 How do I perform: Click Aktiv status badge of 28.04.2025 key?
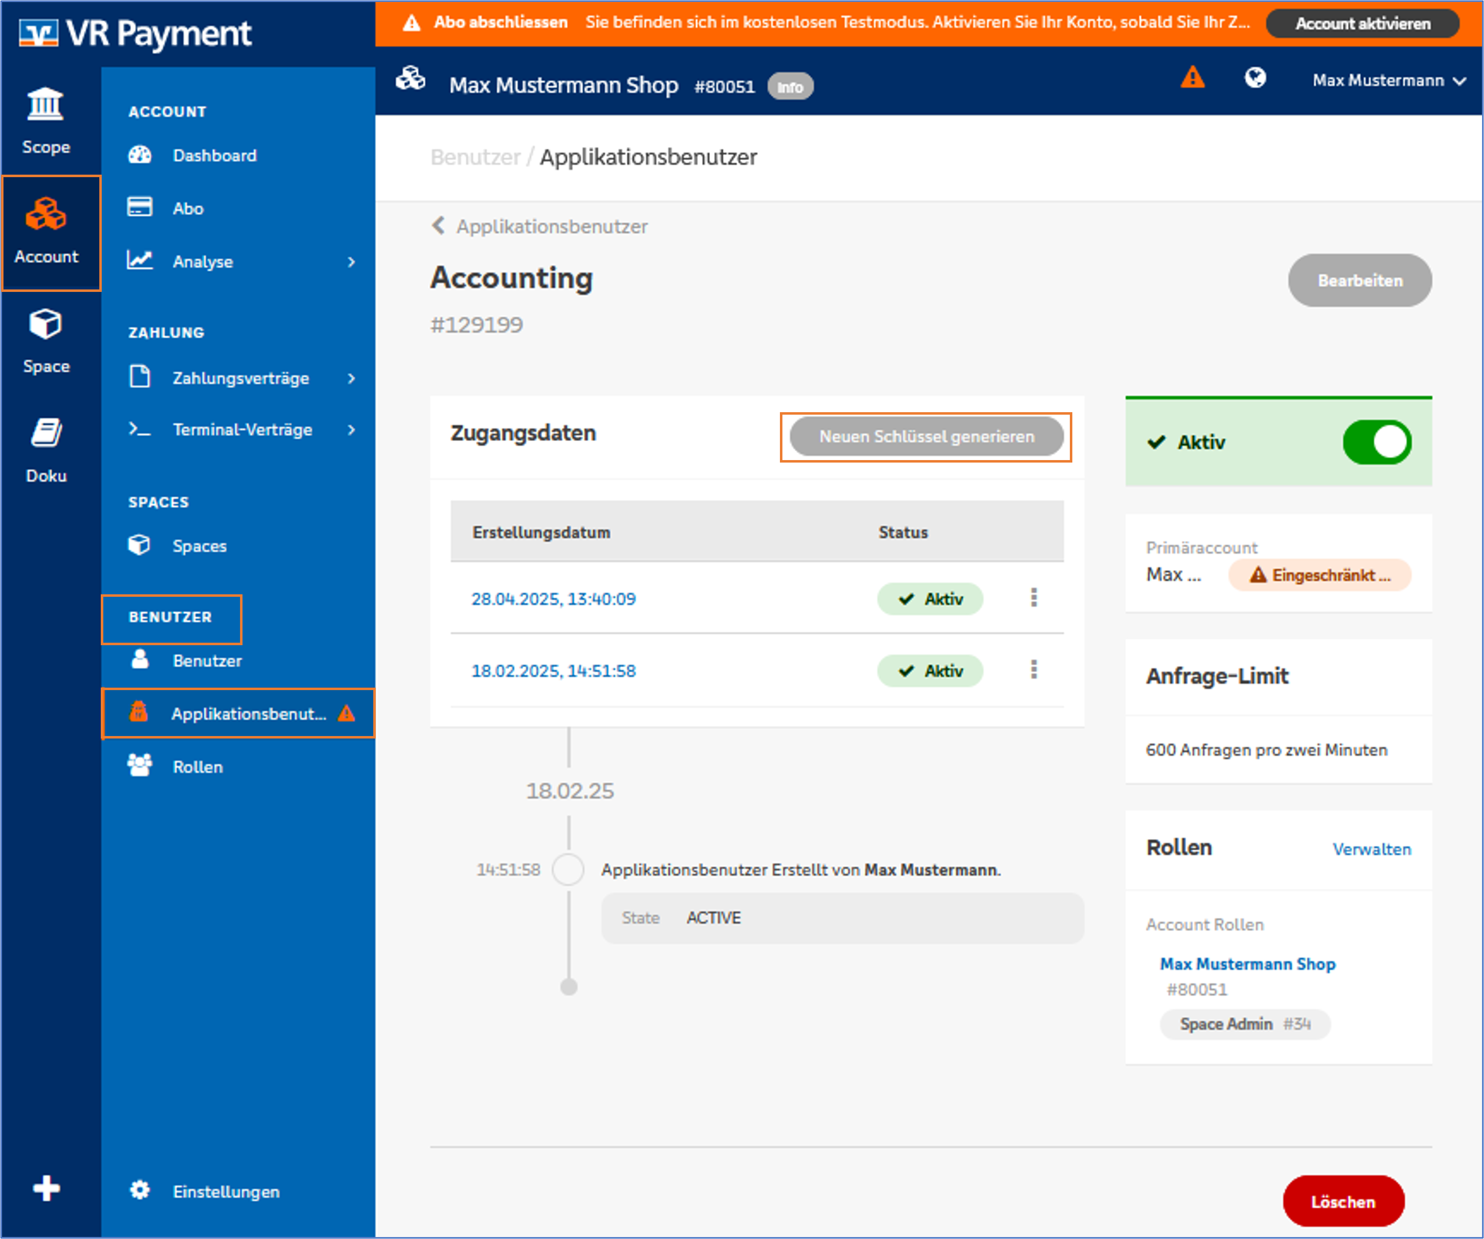pos(930,599)
